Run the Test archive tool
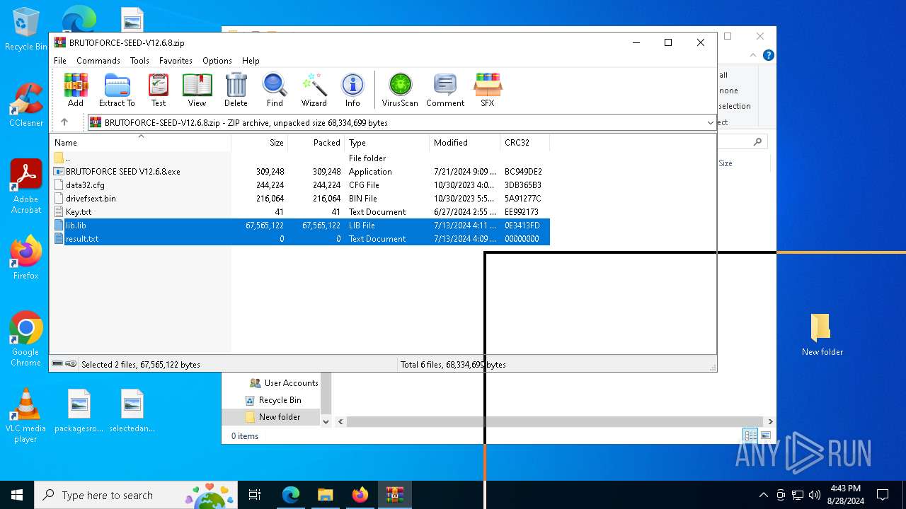 [x=159, y=90]
